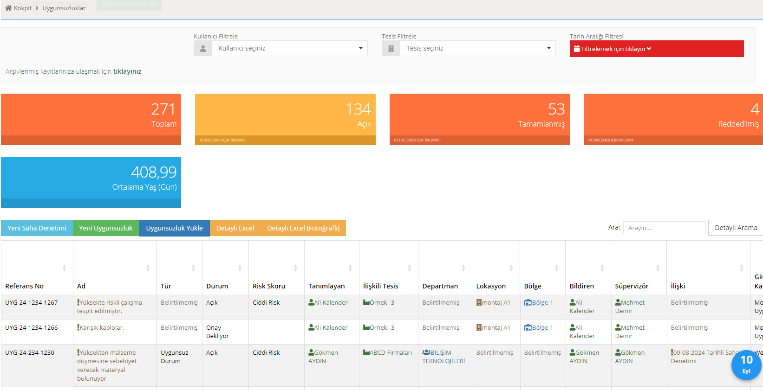Open the Tesis seçiniz dropdown
The height and width of the screenshot is (390, 763).
click(477, 49)
